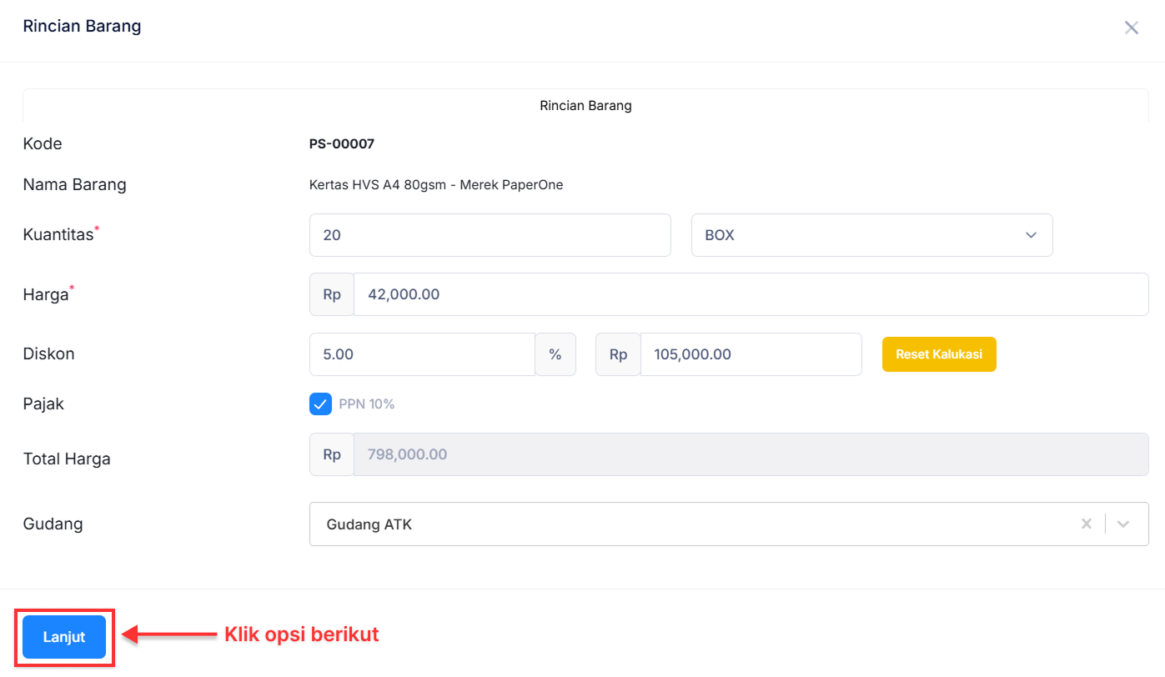This screenshot has width=1165, height=677.
Task: Select the Diskon amount field showing 105,000.00
Action: [x=751, y=354]
